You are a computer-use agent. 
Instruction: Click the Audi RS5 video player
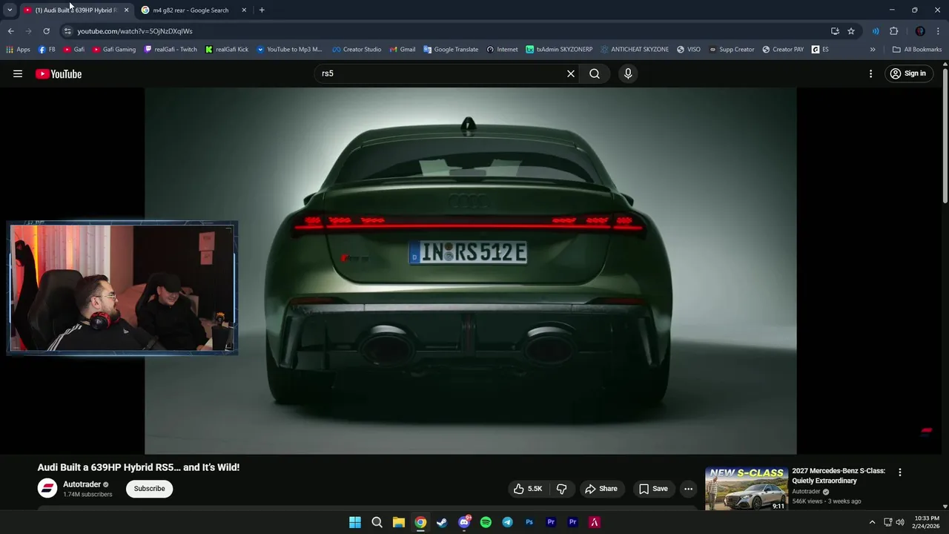coord(471,271)
